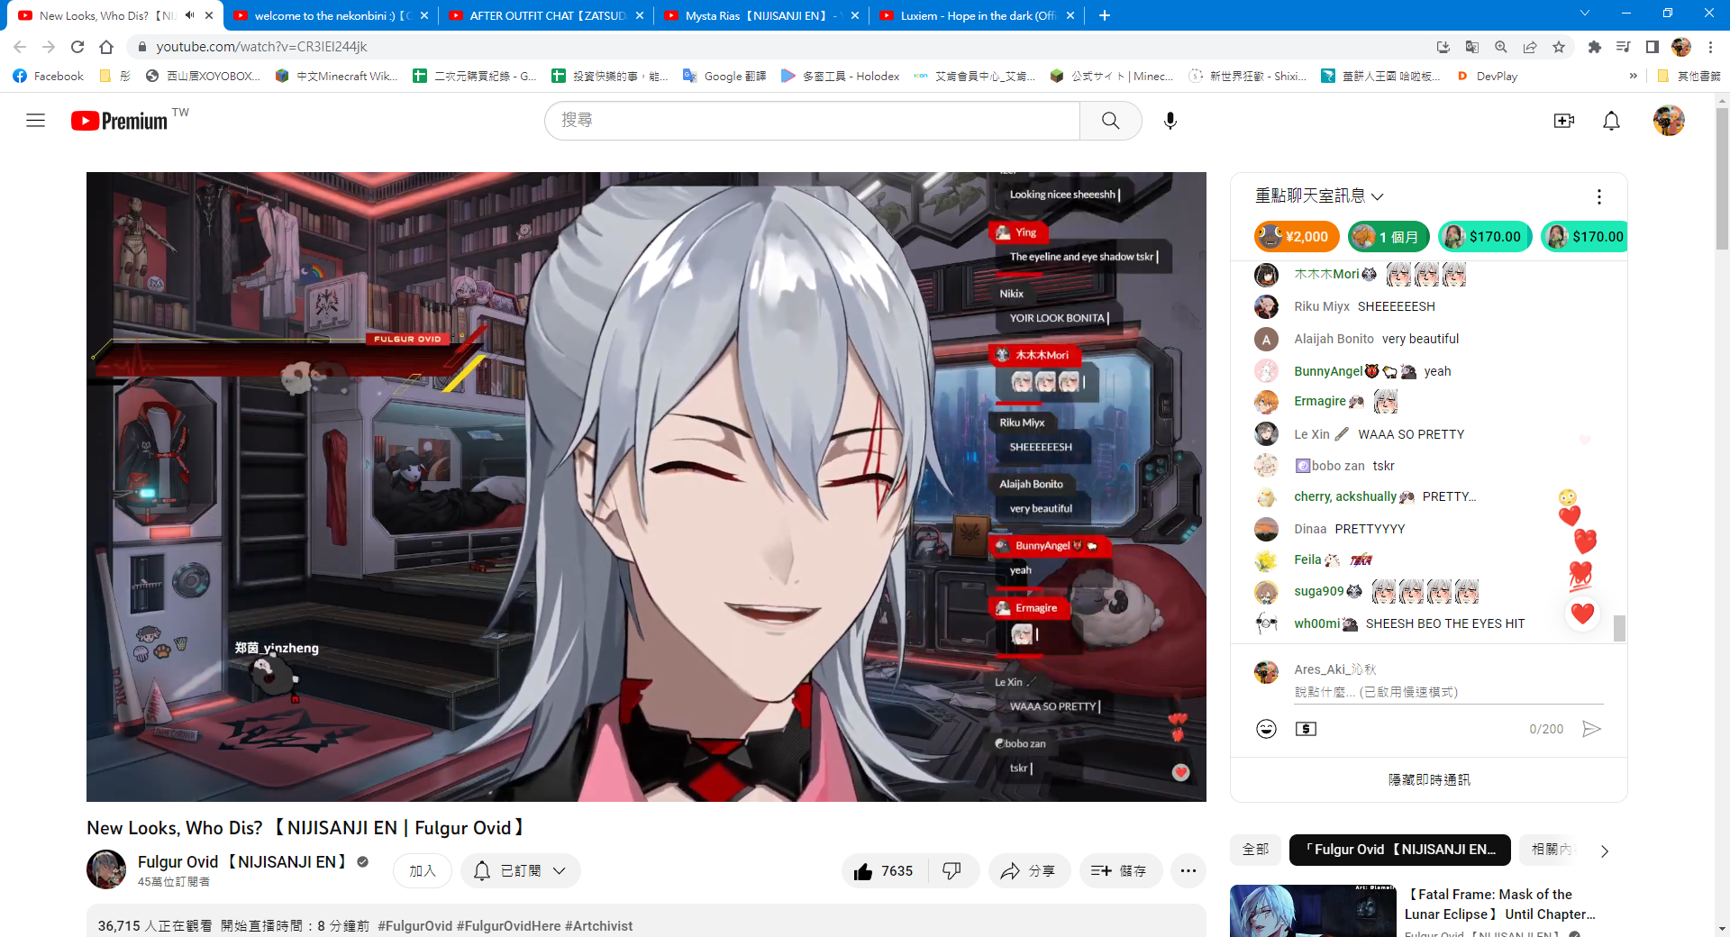Click the video player area
The height and width of the screenshot is (937, 1730).
[x=646, y=487]
